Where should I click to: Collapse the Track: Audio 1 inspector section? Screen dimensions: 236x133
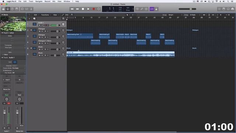pyautogui.click(x=2, y=58)
